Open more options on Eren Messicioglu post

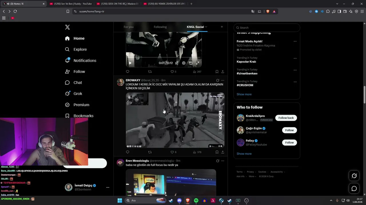click(223, 161)
